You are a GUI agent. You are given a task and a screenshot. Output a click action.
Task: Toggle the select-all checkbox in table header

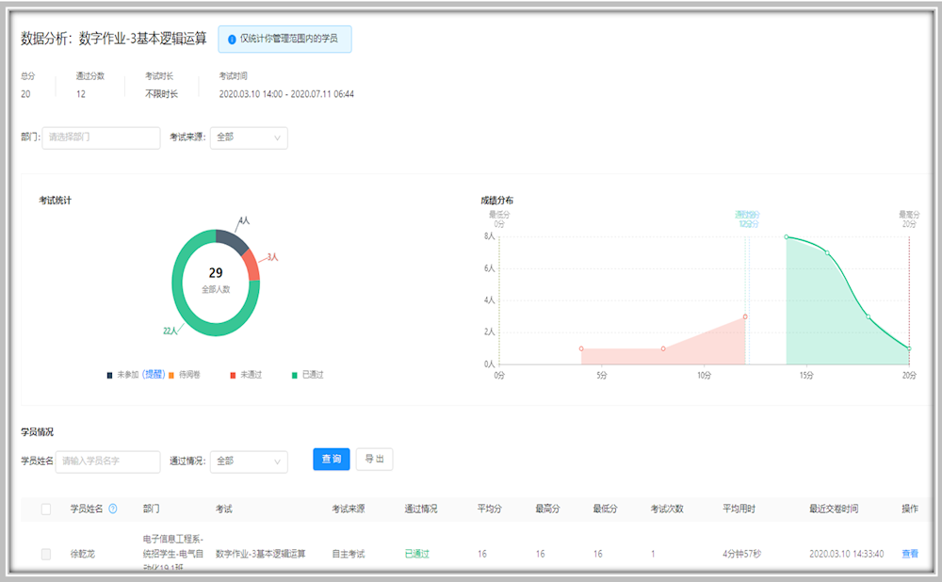click(46, 509)
